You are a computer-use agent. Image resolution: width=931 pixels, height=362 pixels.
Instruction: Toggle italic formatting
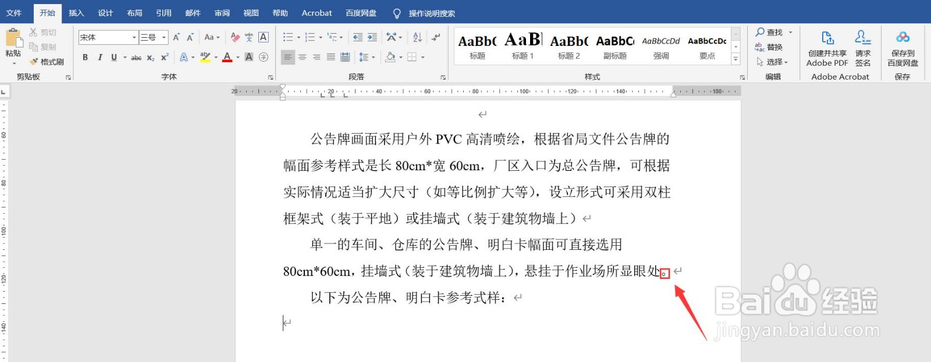(100, 57)
